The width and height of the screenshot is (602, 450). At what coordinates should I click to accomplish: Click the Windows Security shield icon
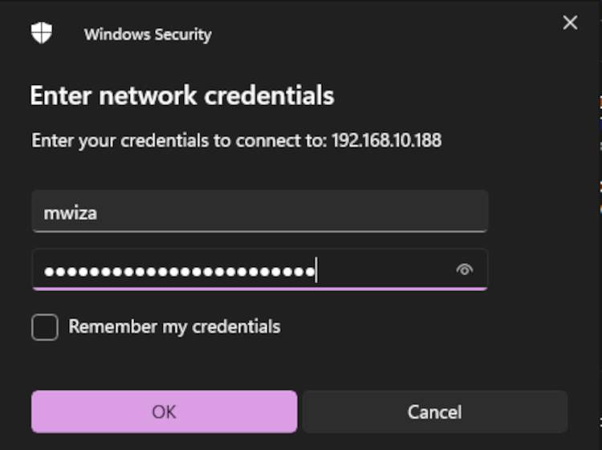pyautogui.click(x=42, y=33)
